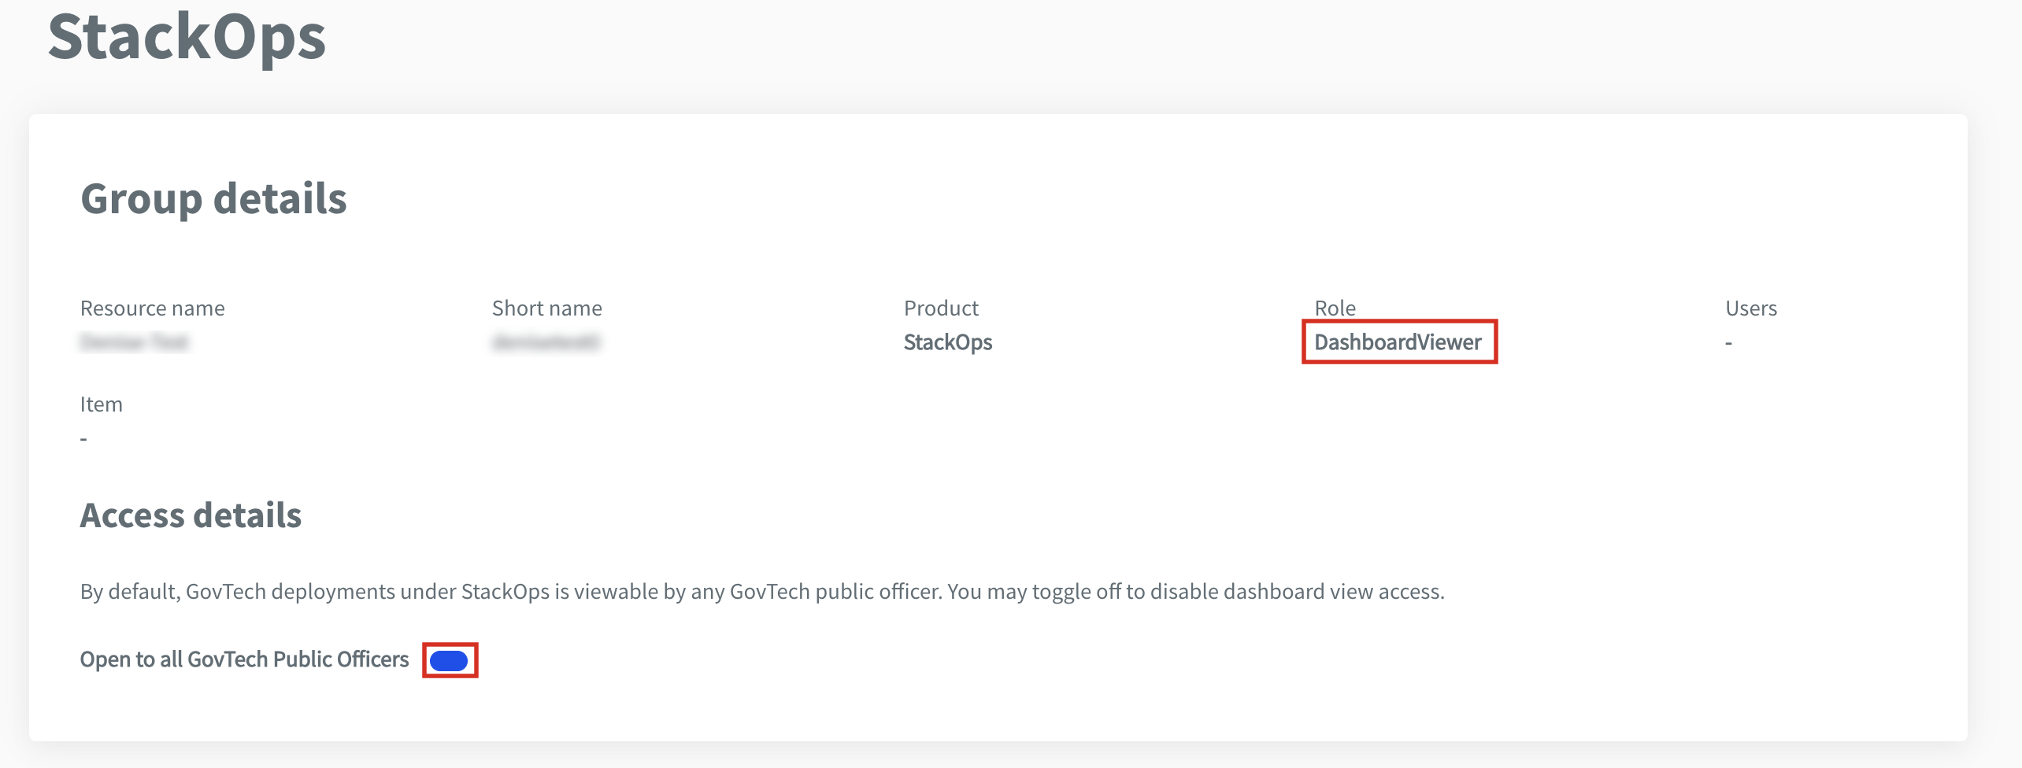Click the Access details section header
2022x768 pixels.
point(191,516)
